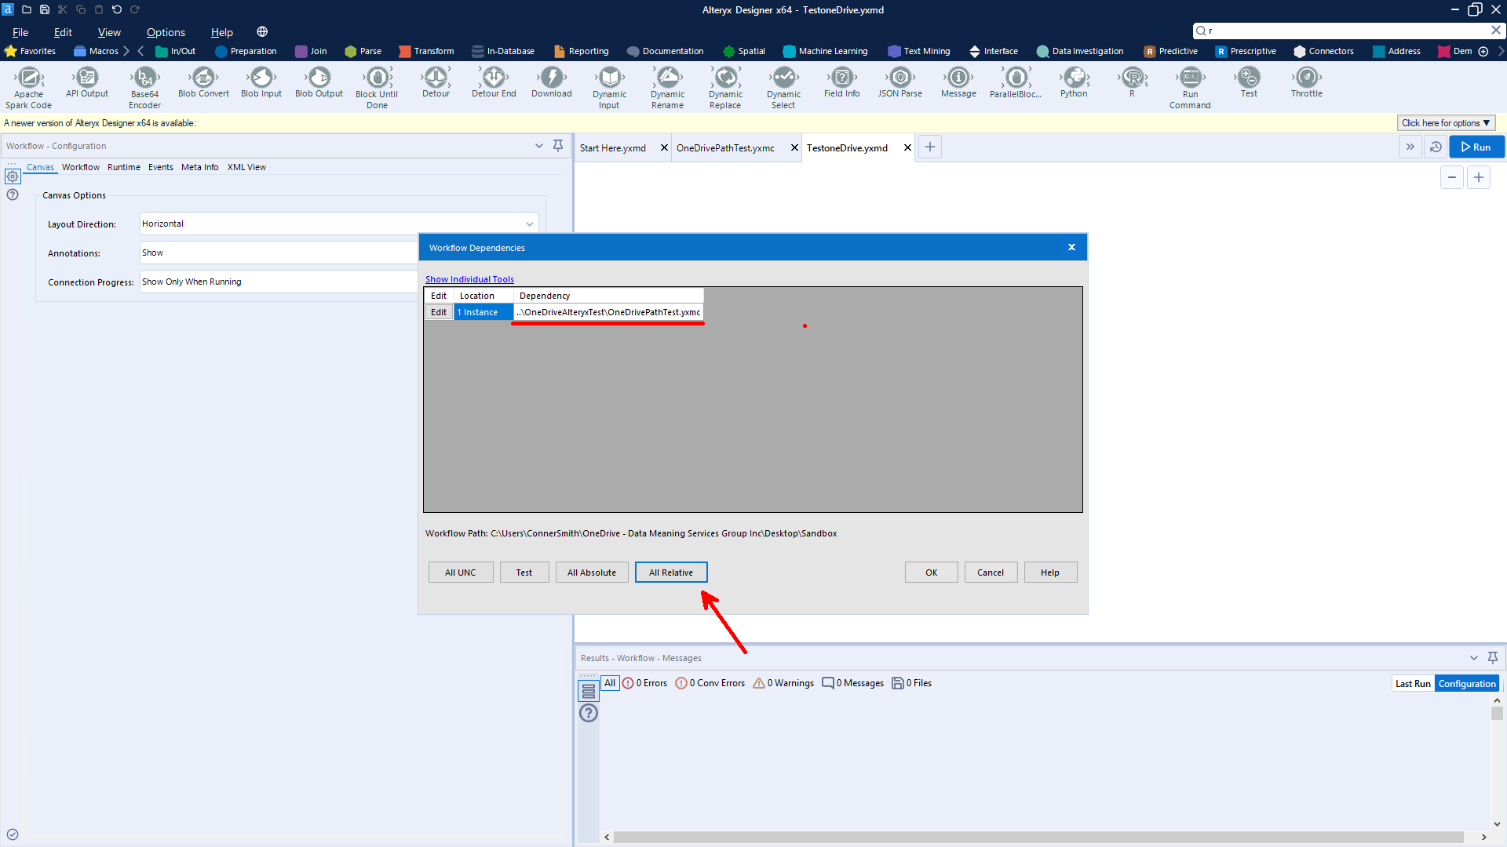Click the Throttle tool icon
The image size is (1507, 847).
1306,78
